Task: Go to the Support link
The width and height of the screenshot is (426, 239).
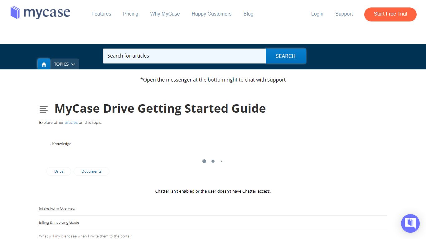Action: (x=344, y=14)
